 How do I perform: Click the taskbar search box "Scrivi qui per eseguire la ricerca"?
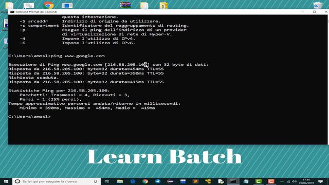tap(56, 181)
